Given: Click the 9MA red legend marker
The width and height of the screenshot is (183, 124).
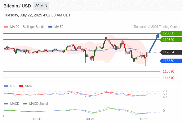Looking at the screenshot, I should 21,86.
